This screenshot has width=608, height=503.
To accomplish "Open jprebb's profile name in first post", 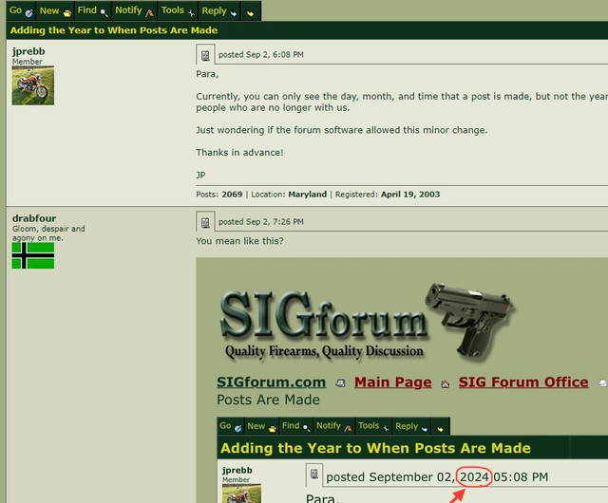I will (28, 51).
